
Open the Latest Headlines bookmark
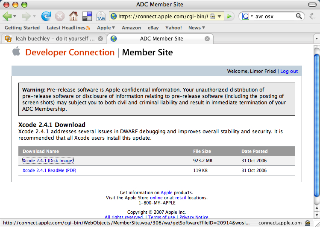tap(68, 28)
